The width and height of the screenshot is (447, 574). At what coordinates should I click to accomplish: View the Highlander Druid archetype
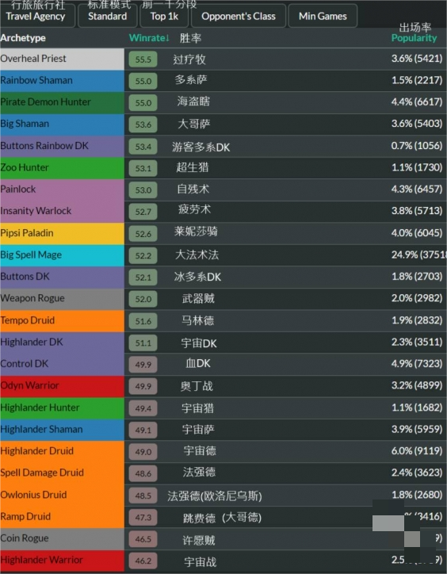[x=63, y=451]
